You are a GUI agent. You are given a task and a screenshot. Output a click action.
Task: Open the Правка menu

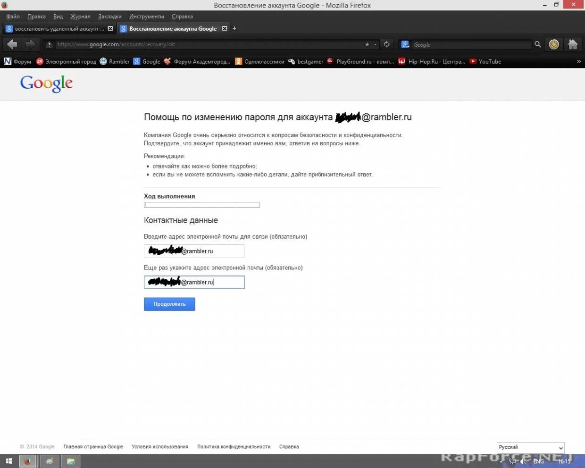pos(36,17)
